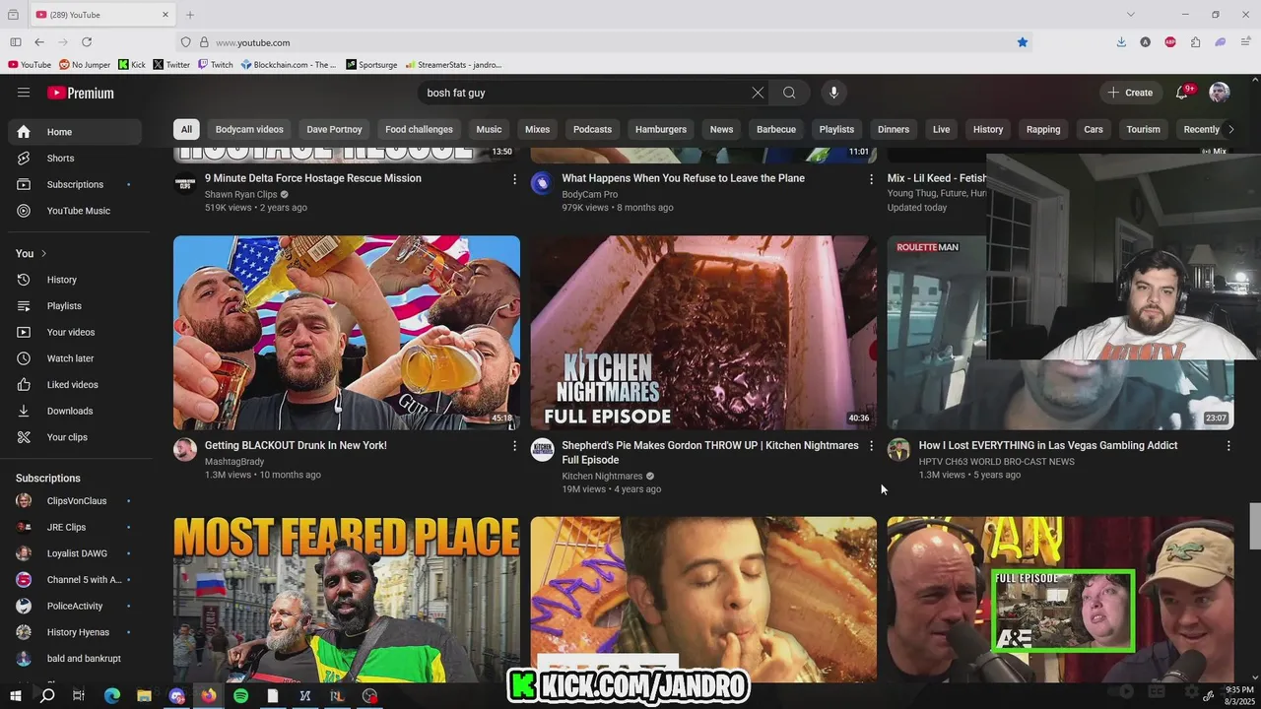Open Shorts from the sidebar
Screen dimensions: 1261x709
coord(75,158)
